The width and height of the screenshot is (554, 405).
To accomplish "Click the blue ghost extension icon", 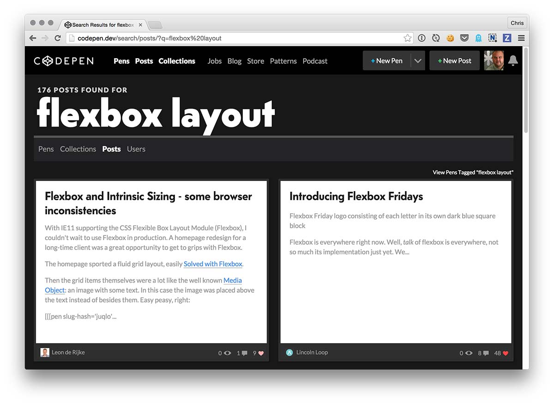I will [478, 38].
